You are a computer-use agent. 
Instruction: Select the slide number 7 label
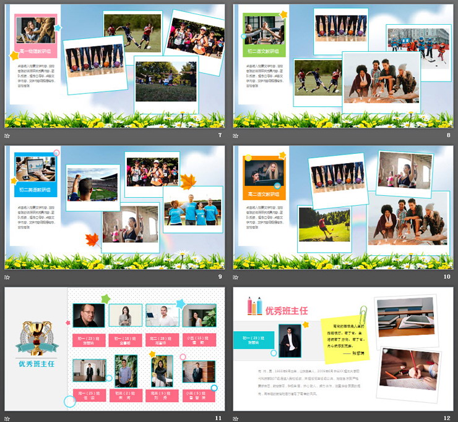point(219,135)
